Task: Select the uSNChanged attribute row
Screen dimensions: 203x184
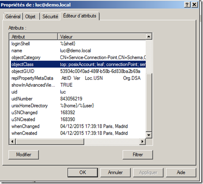Action: tap(78, 113)
